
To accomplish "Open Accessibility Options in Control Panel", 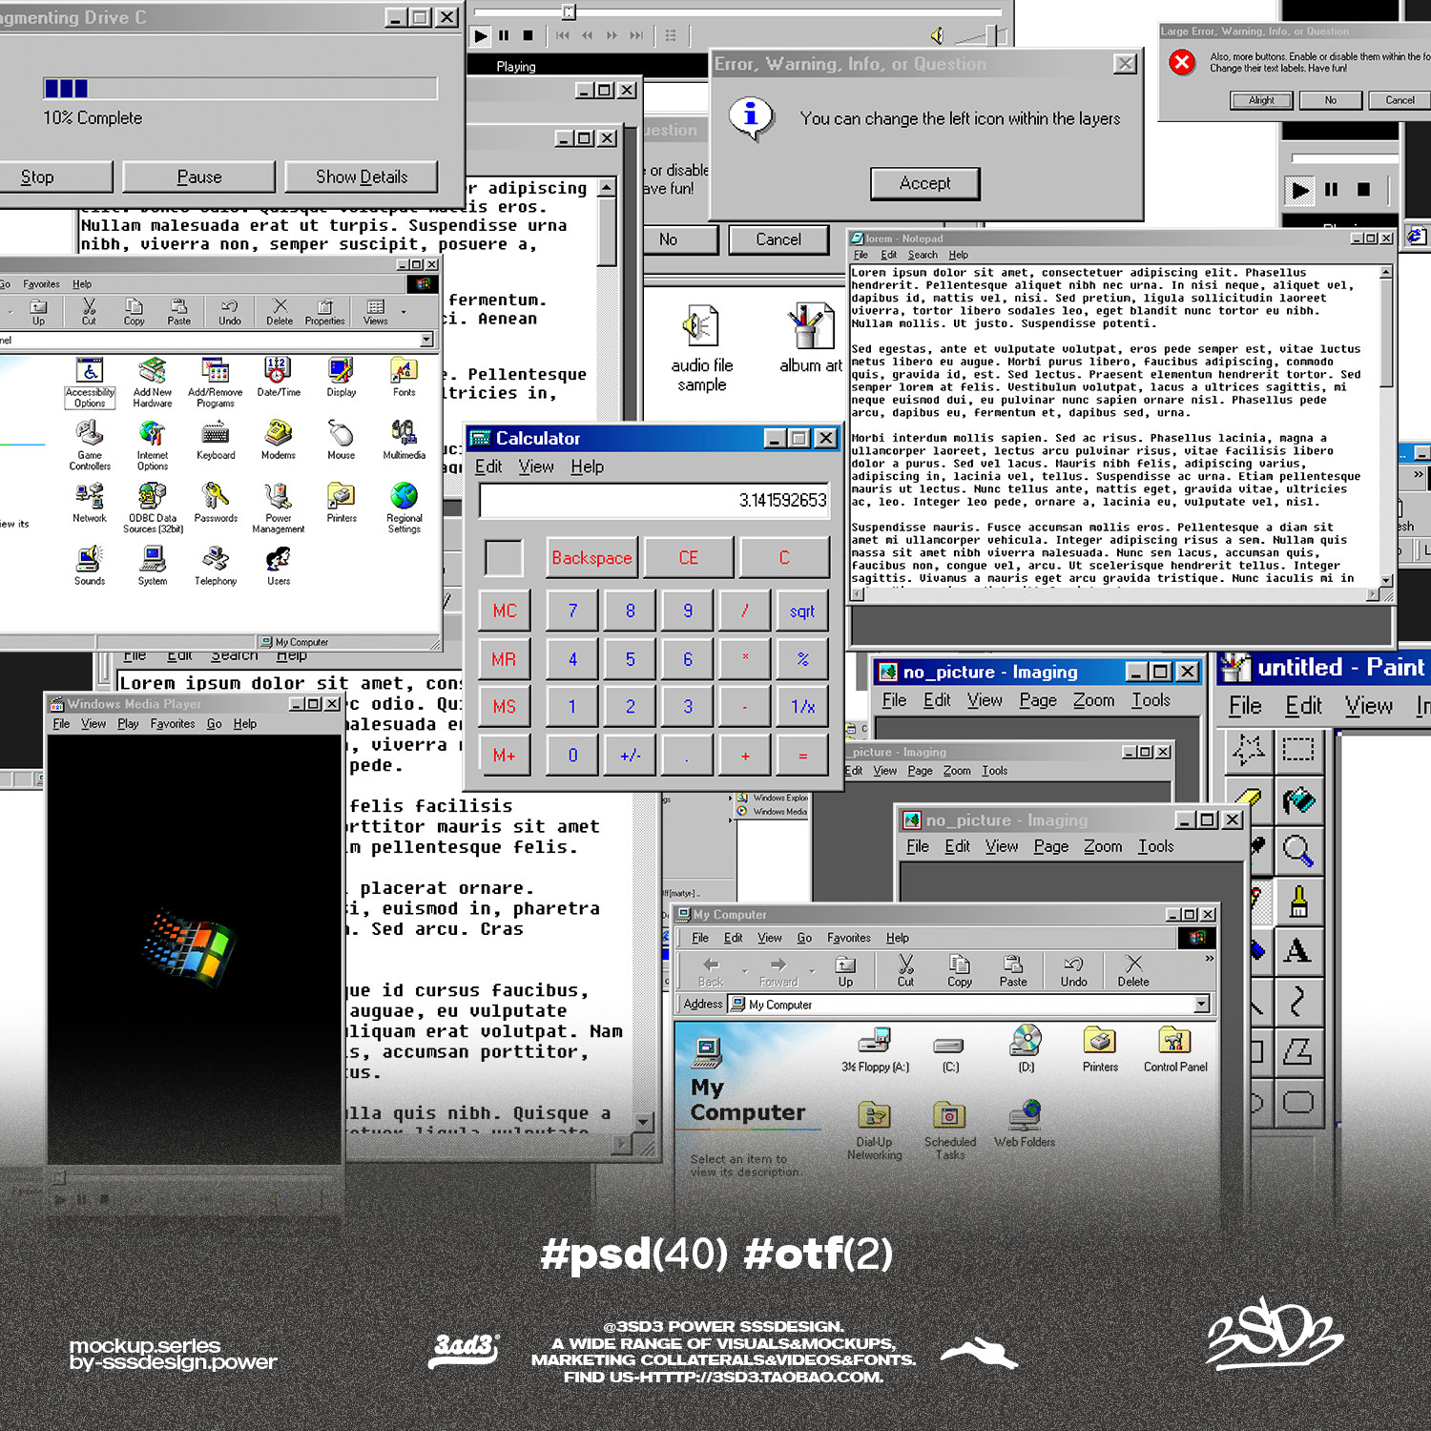I will (90, 383).
